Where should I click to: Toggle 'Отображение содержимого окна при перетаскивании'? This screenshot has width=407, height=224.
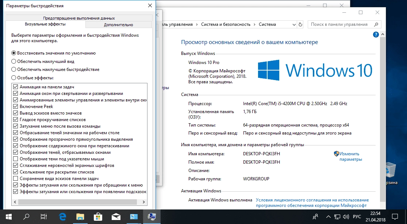click(15, 146)
